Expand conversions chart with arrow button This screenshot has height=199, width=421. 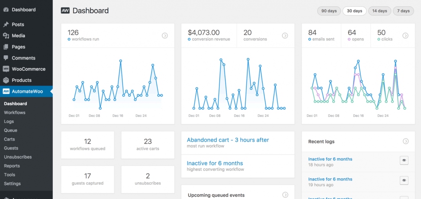pos(285,35)
